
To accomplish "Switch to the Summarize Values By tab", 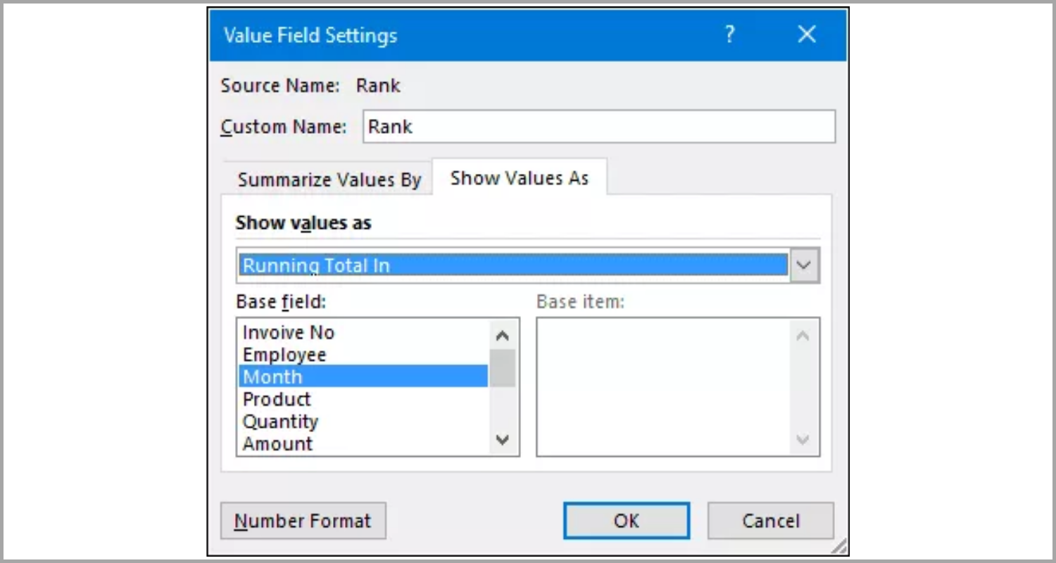I will pos(328,179).
